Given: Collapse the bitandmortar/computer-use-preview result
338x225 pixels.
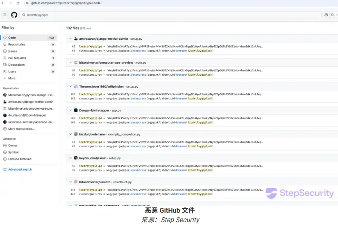Looking at the screenshot, I should 70,63.
